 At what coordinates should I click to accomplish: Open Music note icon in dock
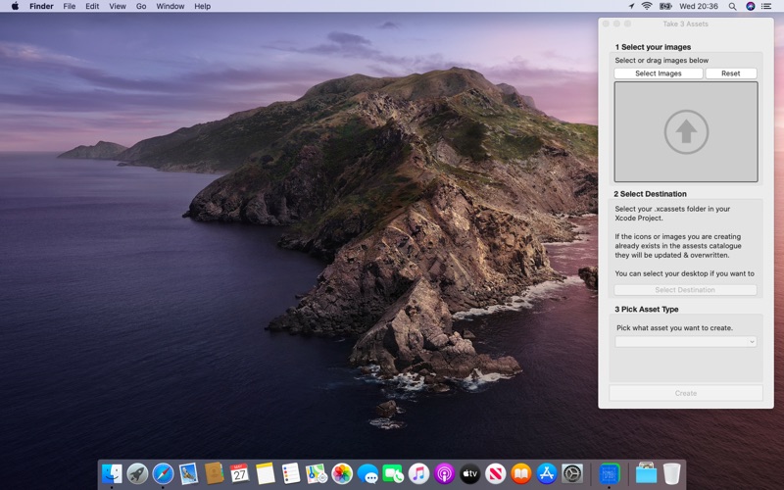418,473
